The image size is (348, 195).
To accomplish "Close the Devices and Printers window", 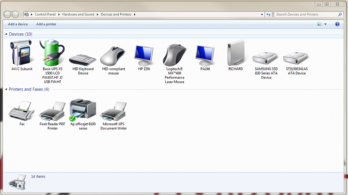I will point(338,4).
